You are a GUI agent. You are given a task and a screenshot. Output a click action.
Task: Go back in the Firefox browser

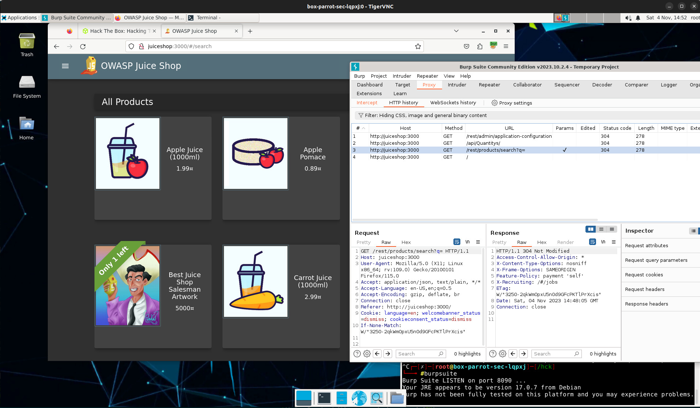tap(57, 46)
